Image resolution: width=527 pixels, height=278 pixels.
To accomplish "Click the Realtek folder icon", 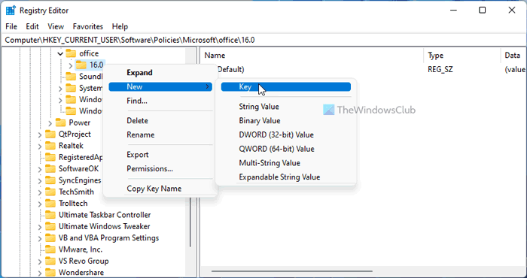I will (50, 146).
